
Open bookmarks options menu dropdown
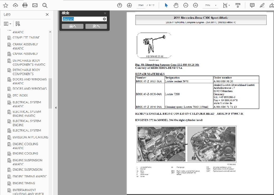tap(7, 24)
